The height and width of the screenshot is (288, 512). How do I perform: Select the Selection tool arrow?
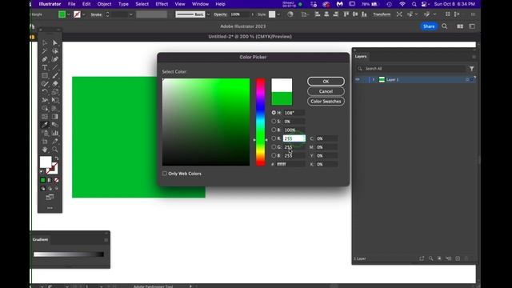(x=45, y=42)
